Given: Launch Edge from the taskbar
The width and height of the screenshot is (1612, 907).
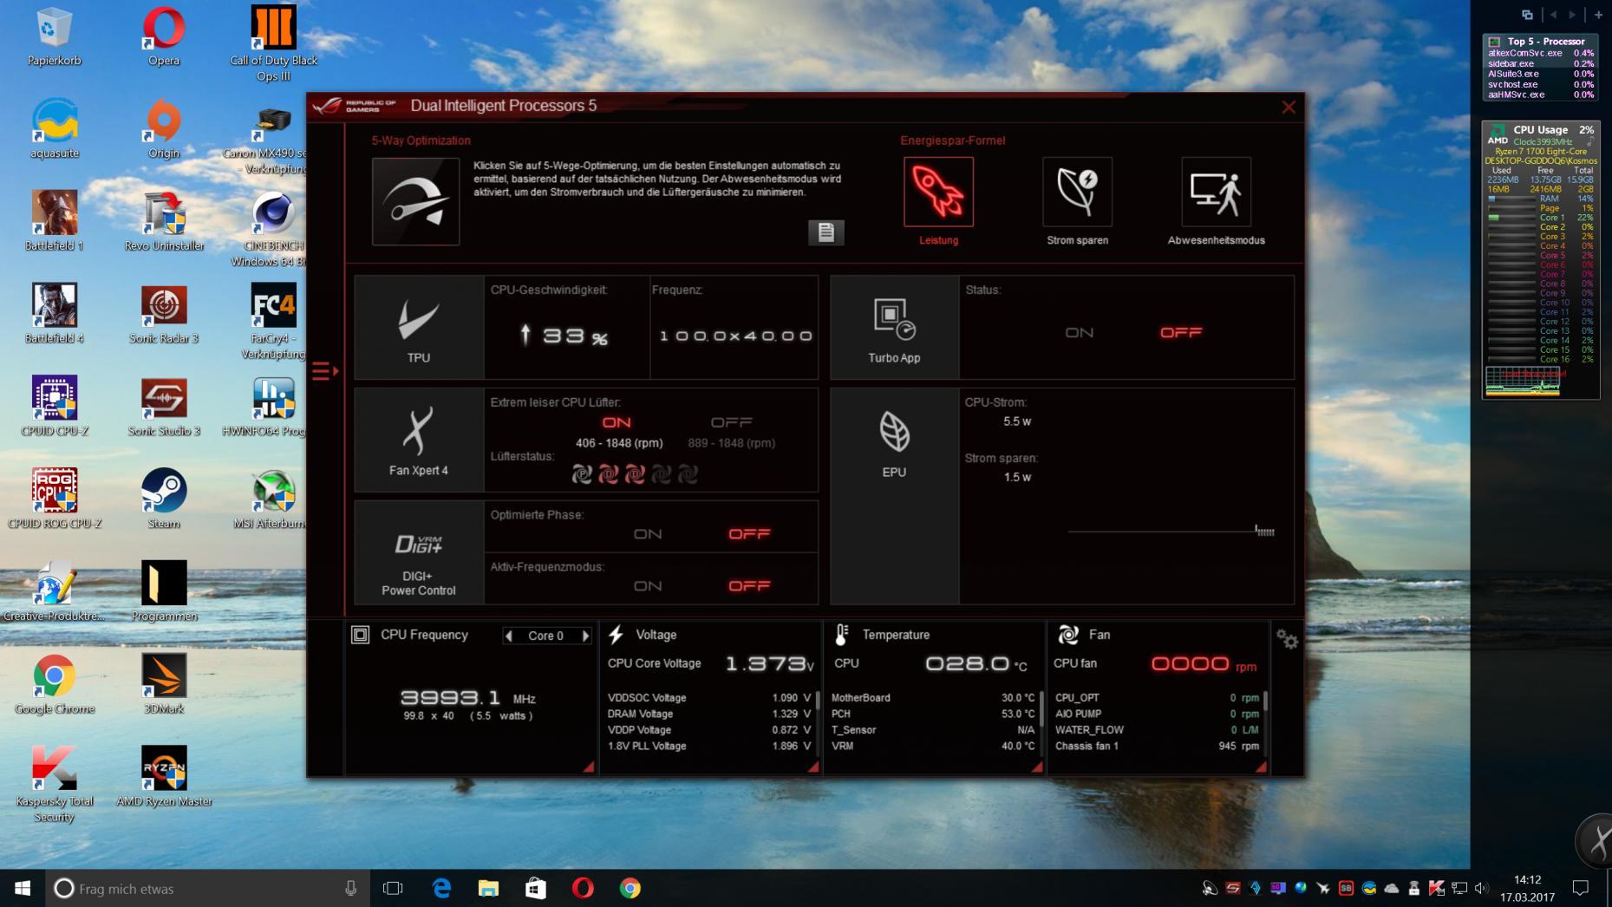Looking at the screenshot, I should click(x=442, y=888).
